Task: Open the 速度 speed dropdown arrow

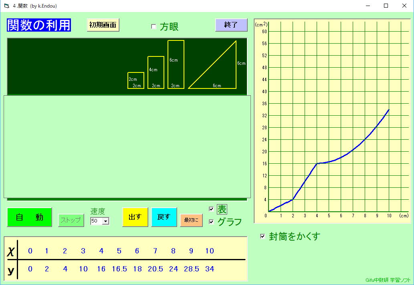Action: pos(106,221)
